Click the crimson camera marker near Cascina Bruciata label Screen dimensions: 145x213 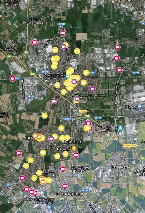click(x=63, y=169)
